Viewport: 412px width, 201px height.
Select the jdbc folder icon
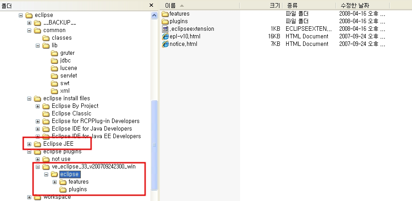coord(54,61)
